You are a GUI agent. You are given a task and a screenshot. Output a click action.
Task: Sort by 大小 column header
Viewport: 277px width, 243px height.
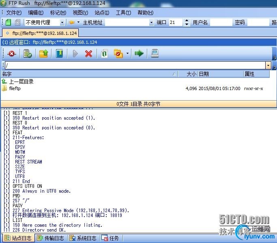click(x=188, y=74)
